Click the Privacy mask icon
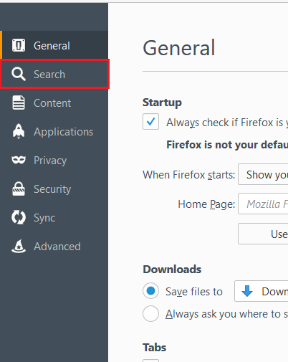Image resolution: width=288 pixels, height=362 pixels. point(19,160)
